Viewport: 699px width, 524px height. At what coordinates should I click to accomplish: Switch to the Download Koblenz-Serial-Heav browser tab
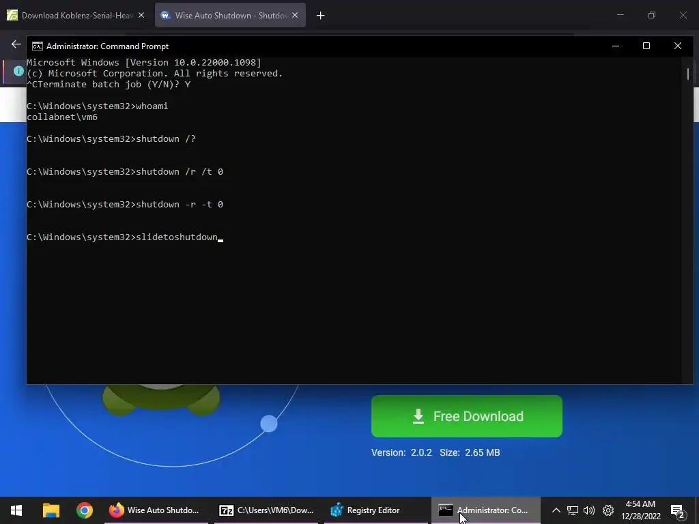tap(77, 15)
